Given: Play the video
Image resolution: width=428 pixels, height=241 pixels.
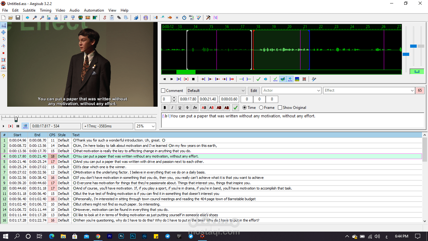Looking at the screenshot, I should 3,126.
